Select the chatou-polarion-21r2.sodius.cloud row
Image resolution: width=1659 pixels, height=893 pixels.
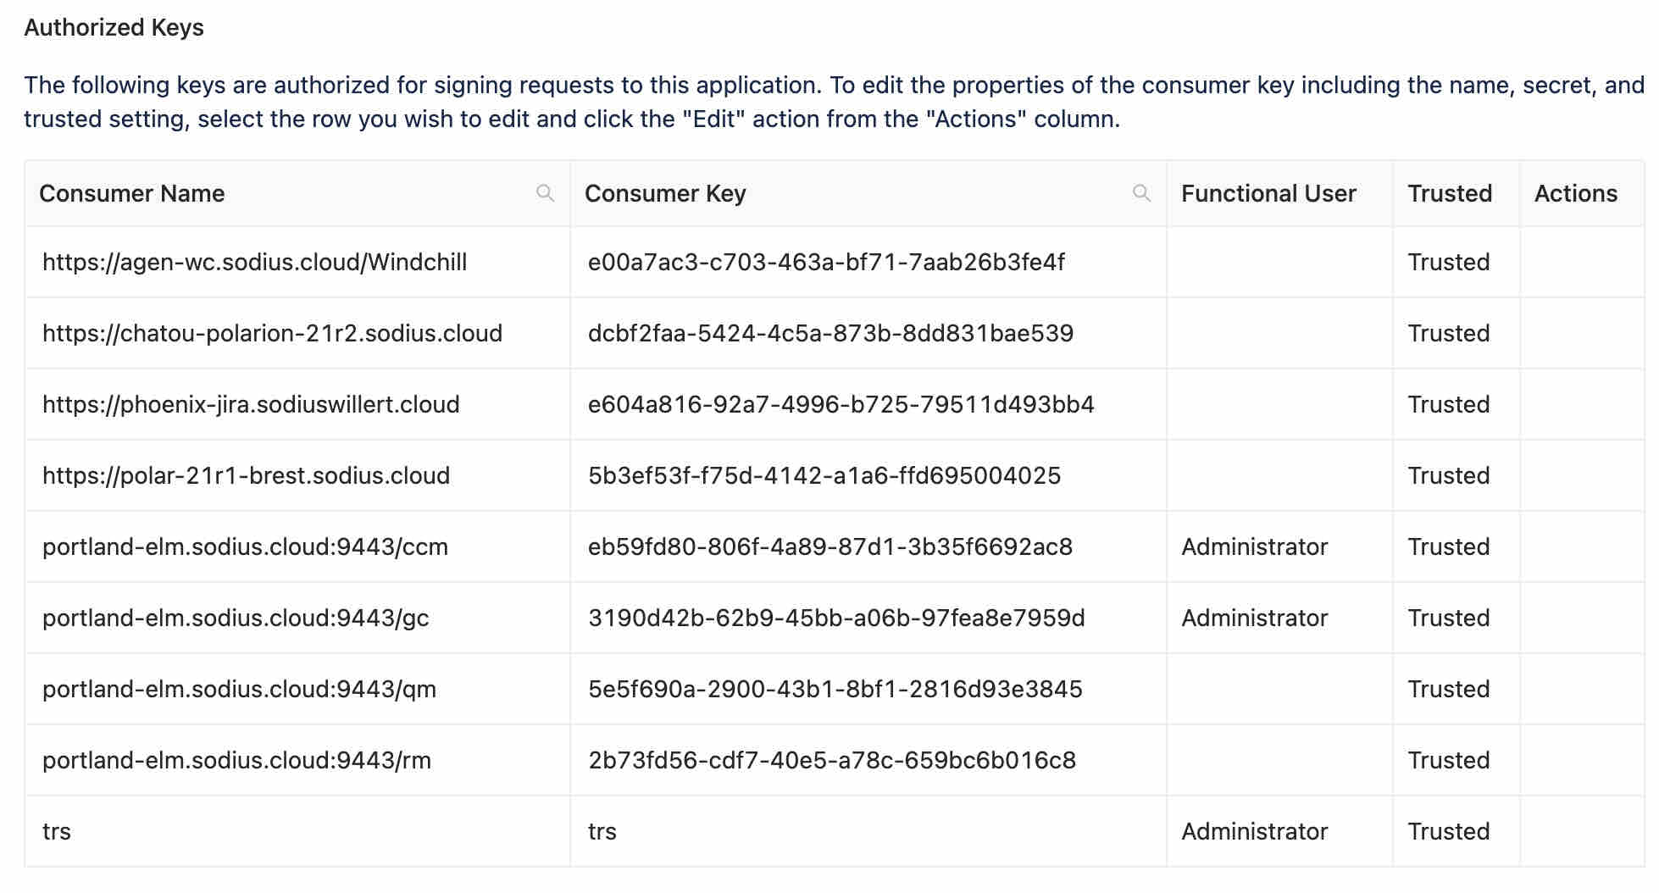coord(835,333)
